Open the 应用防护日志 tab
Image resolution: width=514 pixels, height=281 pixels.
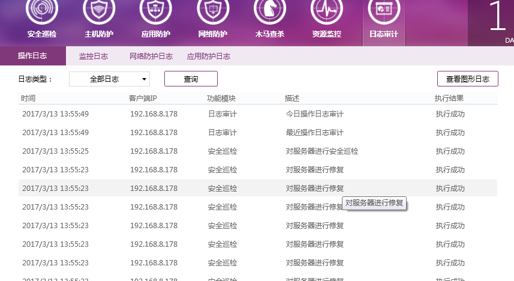[x=209, y=56]
